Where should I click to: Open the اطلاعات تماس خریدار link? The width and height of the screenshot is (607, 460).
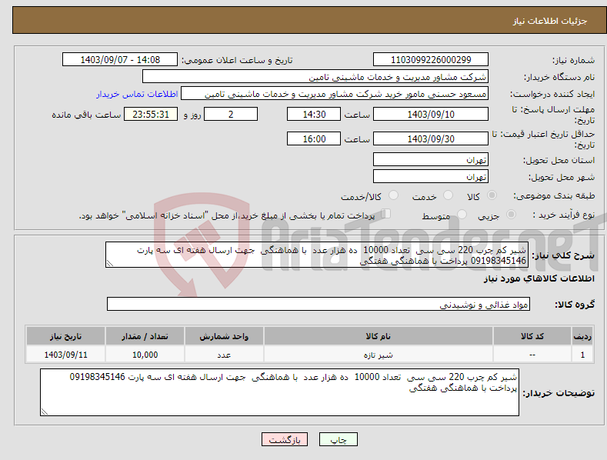(137, 94)
